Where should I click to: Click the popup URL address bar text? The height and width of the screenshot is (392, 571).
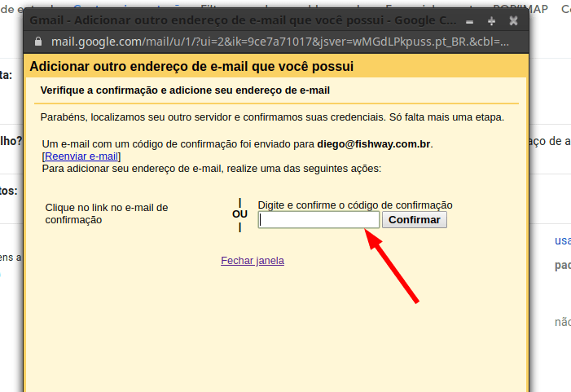(279, 42)
